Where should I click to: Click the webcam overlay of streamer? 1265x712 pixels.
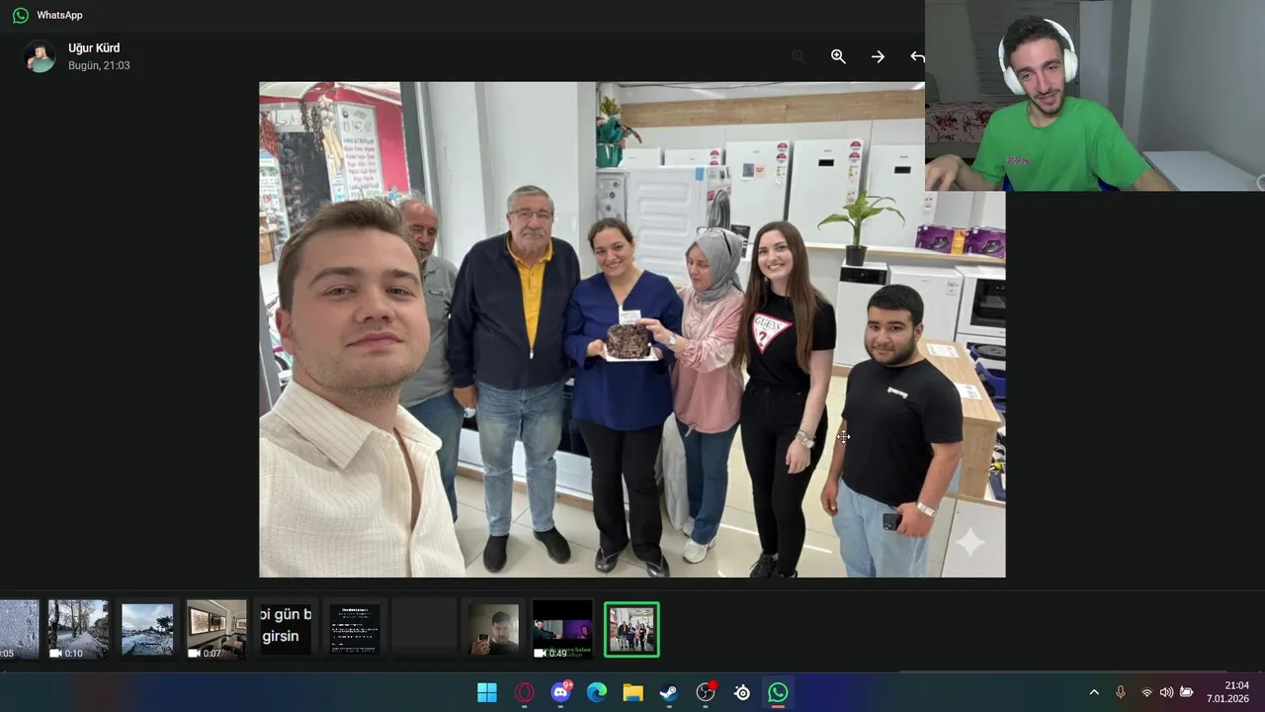1095,95
